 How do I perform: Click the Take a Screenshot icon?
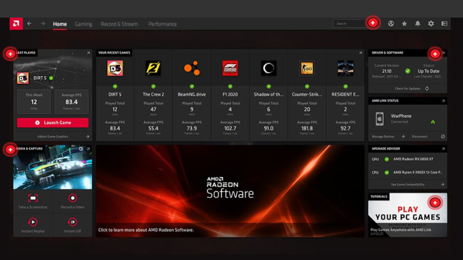point(33,198)
